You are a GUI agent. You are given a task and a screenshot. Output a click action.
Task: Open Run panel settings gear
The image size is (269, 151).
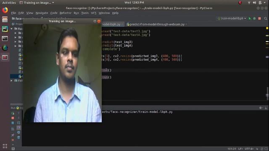[x=261, y=108]
